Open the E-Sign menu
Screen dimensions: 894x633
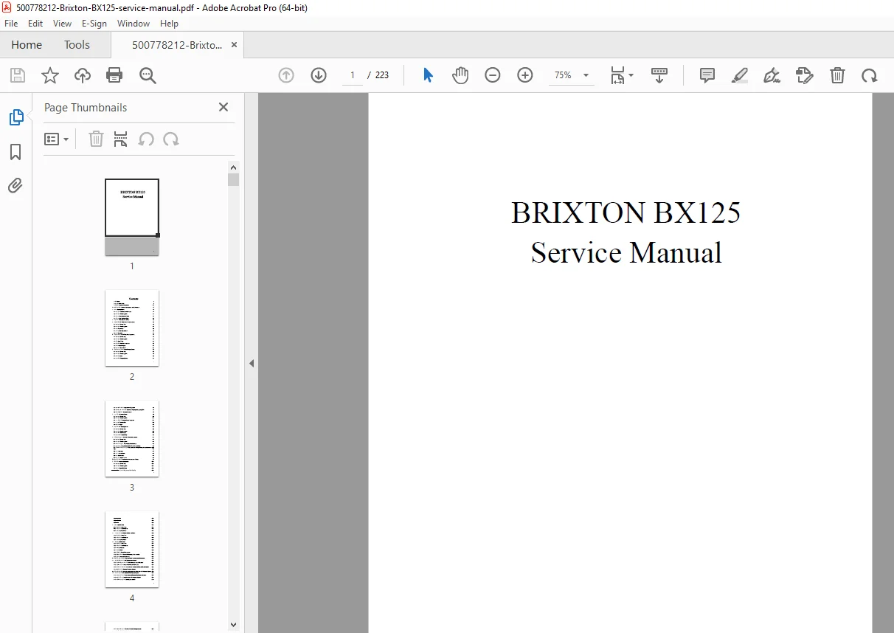tap(94, 24)
